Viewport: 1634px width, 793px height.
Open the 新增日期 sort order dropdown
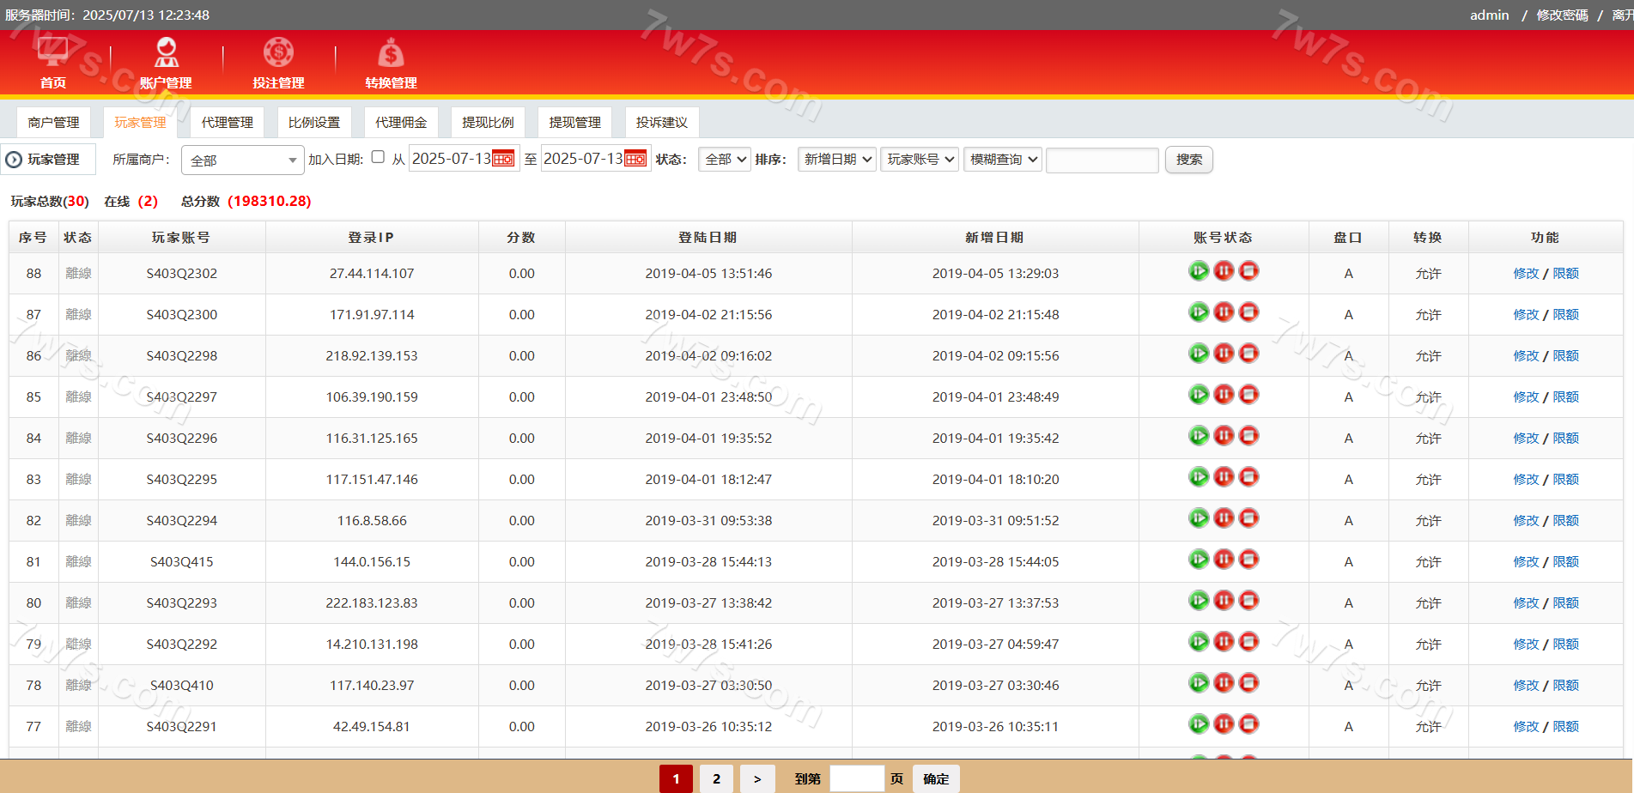(x=837, y=160)
